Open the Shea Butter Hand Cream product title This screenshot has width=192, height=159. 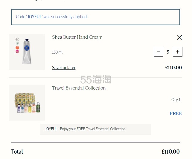click(77, 37)
